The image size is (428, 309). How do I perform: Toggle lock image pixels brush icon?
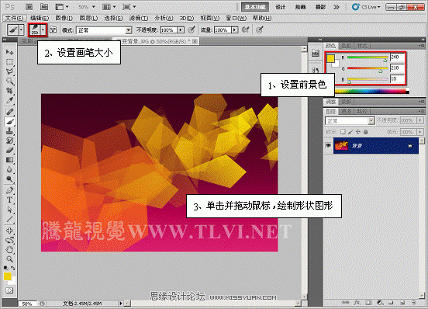[x=350, y=132]
